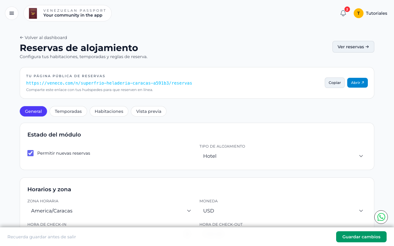This screenshot has width=394, height=246.
Task: Click the Hora de check-out label
Action: click(221, 224)
